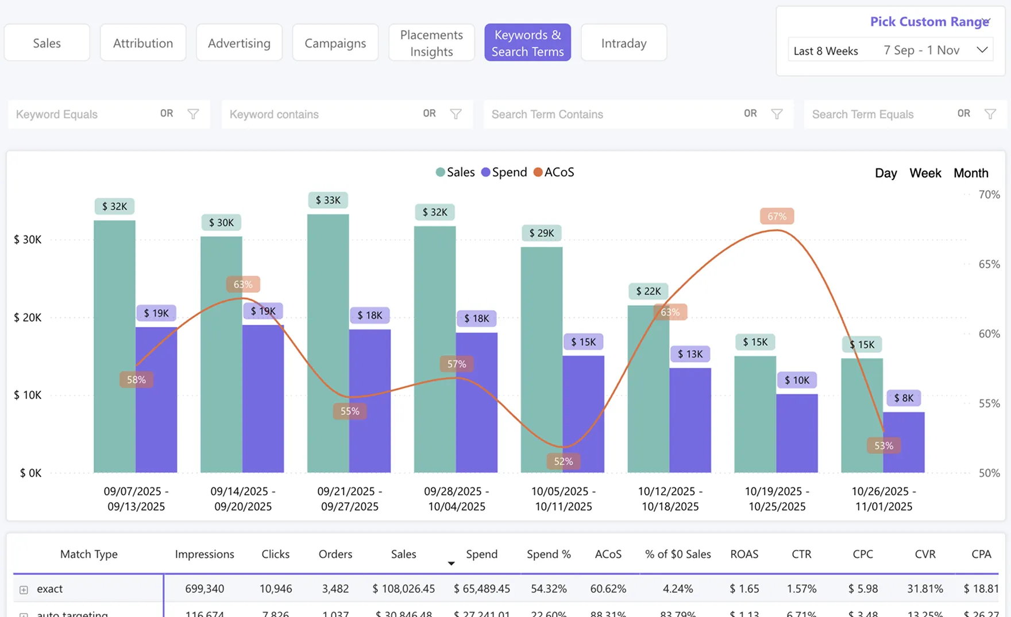Sort table by CVR column
Viewport: 1011px width, 617px height.
click(925, 554)
